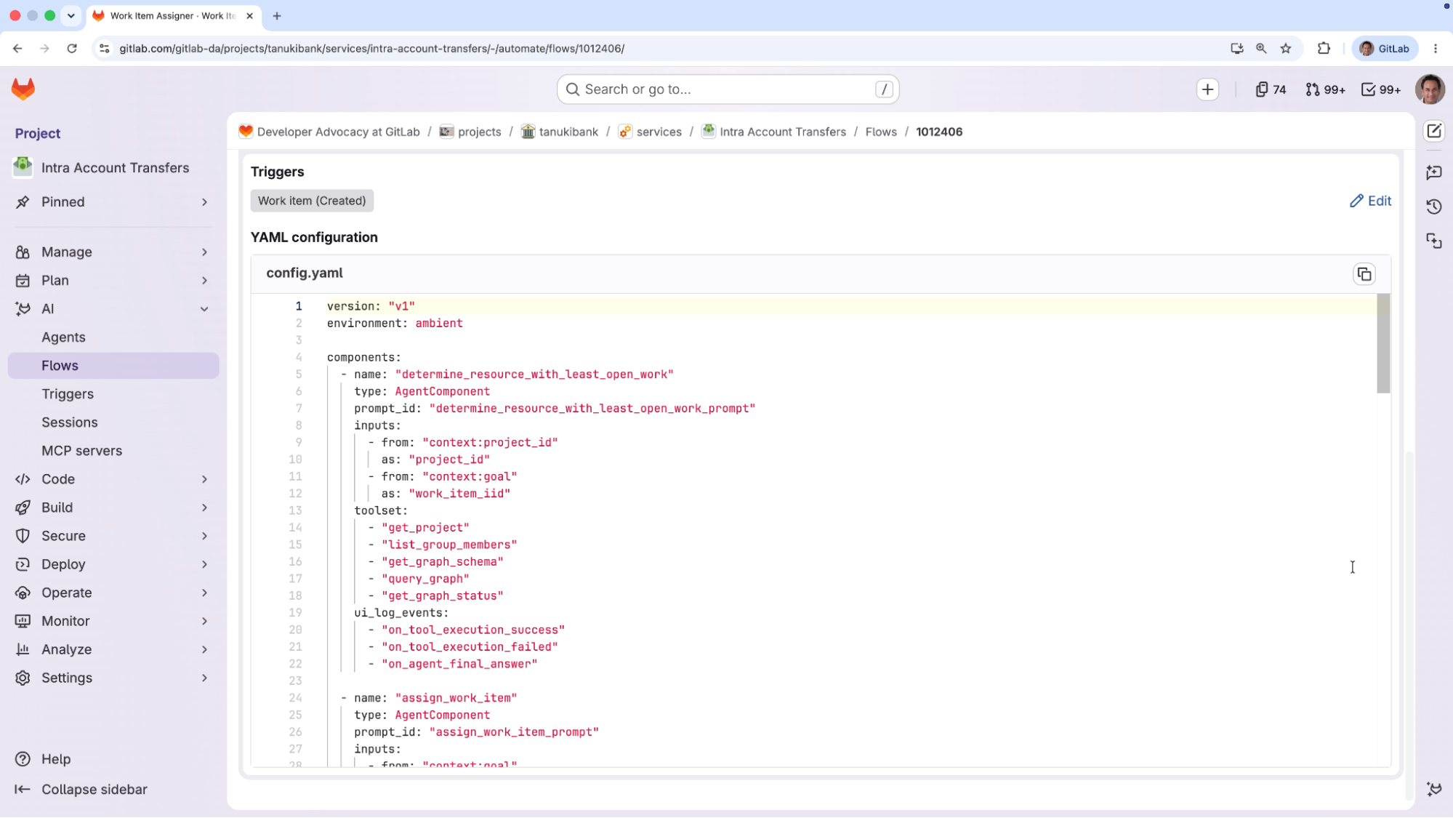Click the browser zoom magnifier icon
Screen dimensions: 1453x818
[x=1261, y=49]
